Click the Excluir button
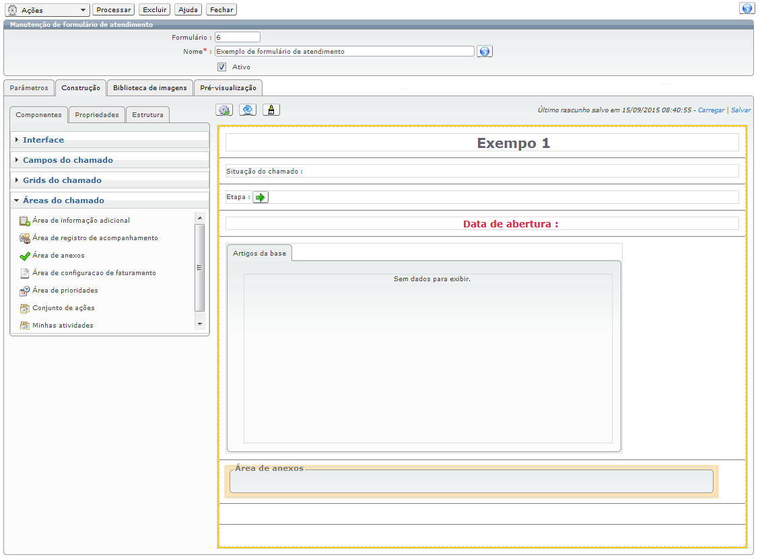760x559 pixels. click(x=155, y=9)
